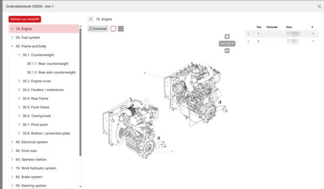Select 30.1.1. Rear counterweight item
This screenshot has height=189, width=324.
(48, 64)
